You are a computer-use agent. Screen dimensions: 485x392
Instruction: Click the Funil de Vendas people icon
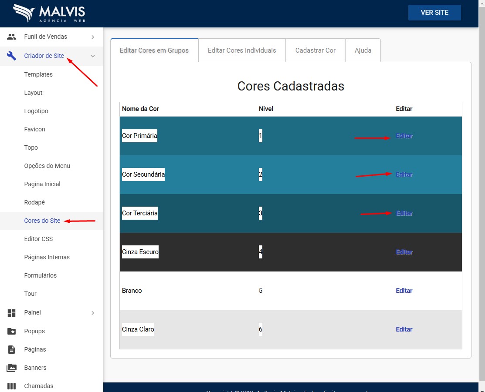click(11, 37)
